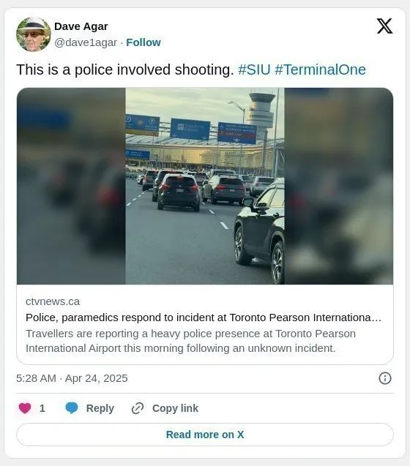
Task: Click the blue reply bubble icon
Action: coord(72,408)
